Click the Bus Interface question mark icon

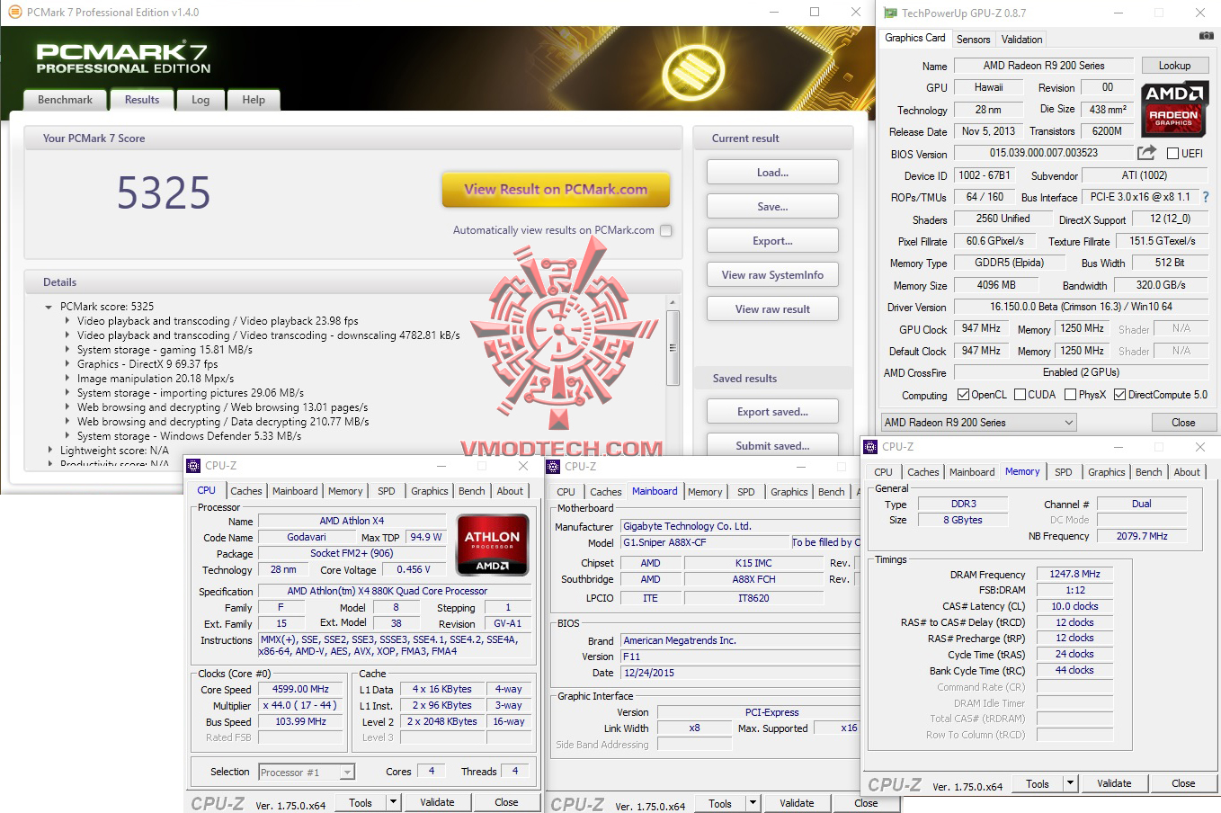(1206, 197)
